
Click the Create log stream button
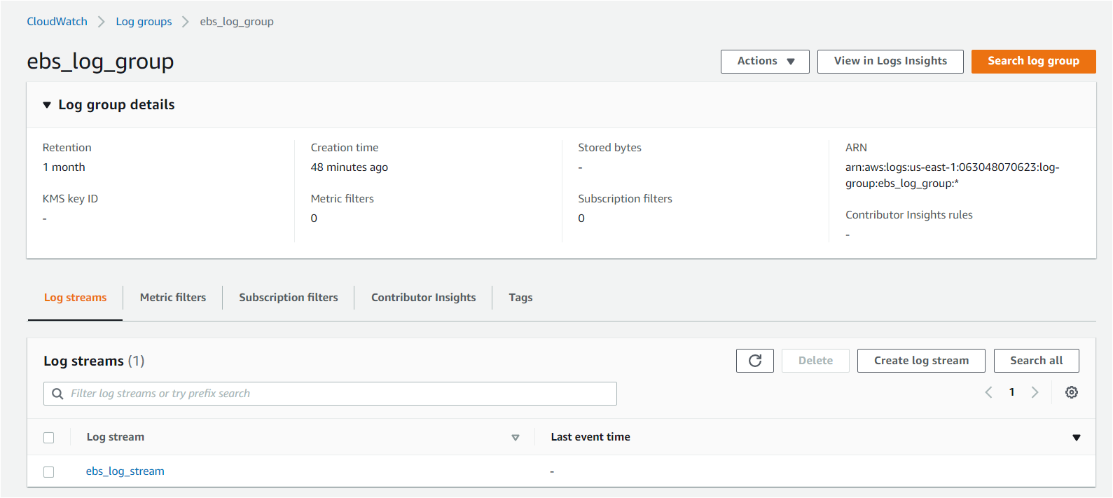pos(921,361)
